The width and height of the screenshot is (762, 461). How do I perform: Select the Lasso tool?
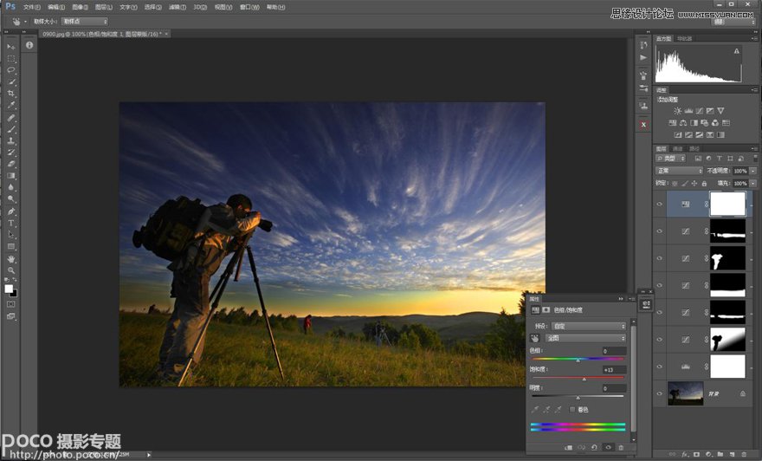point(11,70)
